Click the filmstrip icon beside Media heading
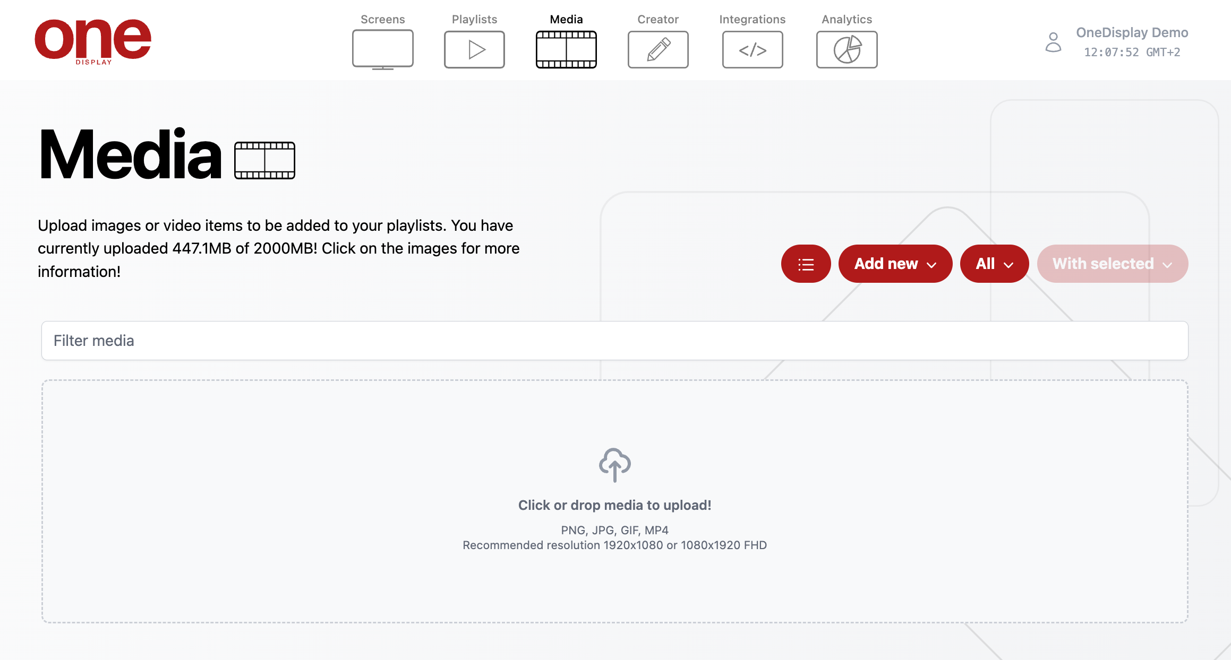 (264, 160)
